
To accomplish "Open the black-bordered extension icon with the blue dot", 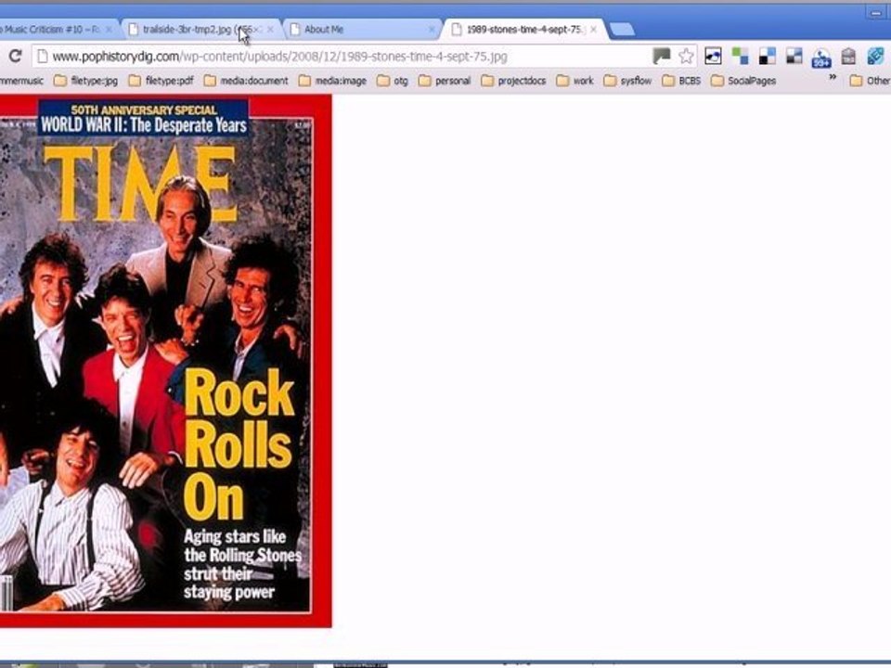I will pos(713,56).
